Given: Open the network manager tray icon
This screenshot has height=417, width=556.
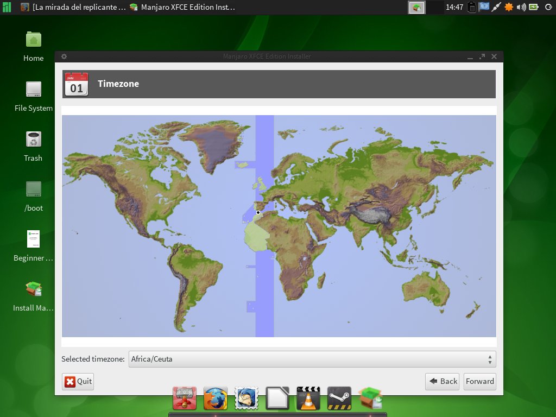Looking at the screenshot, I should [x=496, y=8].
